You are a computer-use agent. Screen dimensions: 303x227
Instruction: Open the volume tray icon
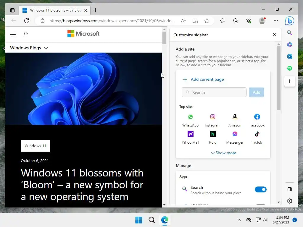click(x=265, y=220)
